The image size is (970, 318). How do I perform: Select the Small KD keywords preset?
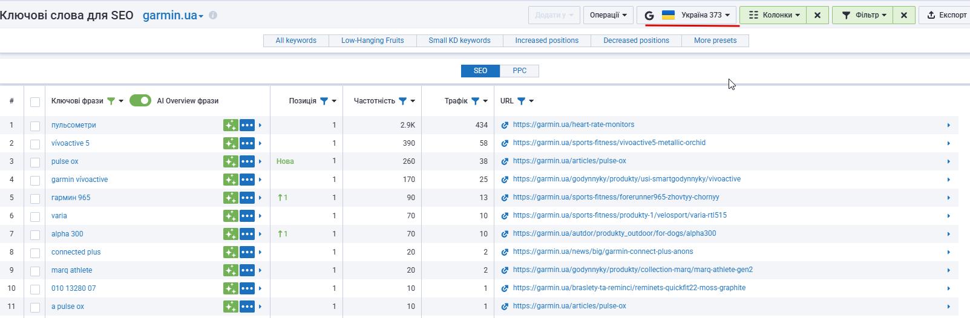460,41
